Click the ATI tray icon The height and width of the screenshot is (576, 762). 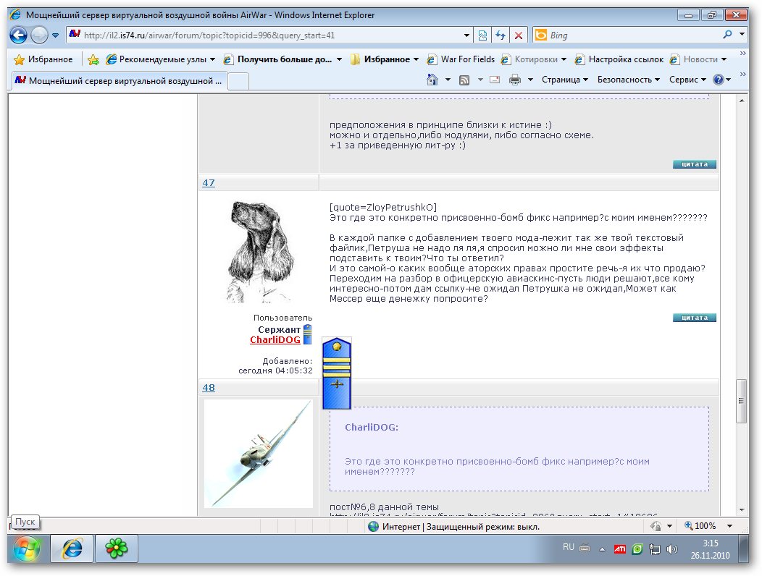point(619,549)
